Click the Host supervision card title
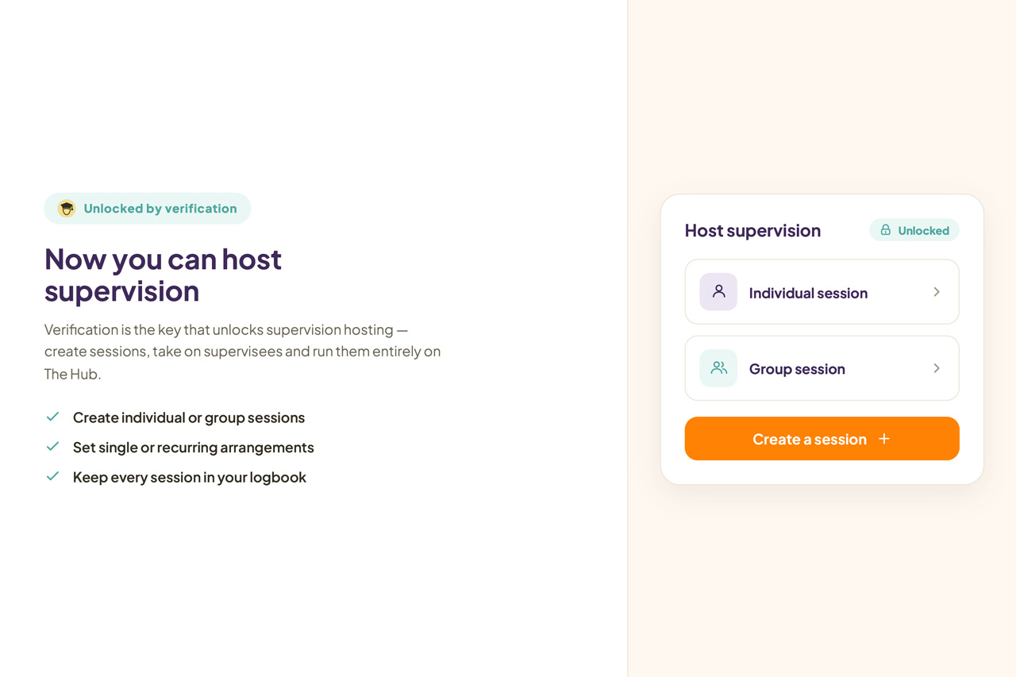This screenshot has height=677, width=1016. (752, 230)
